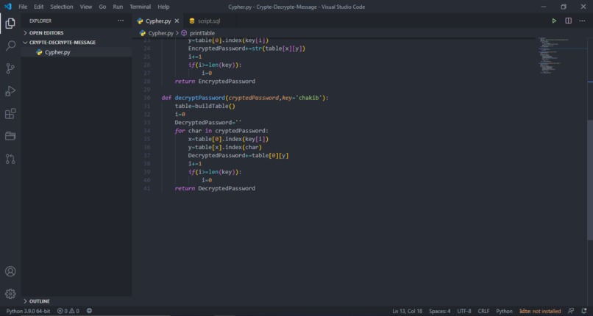Screen dimensions: 593x316
Task: Click line number 41 in the gutter
Action: coord(146,188)
